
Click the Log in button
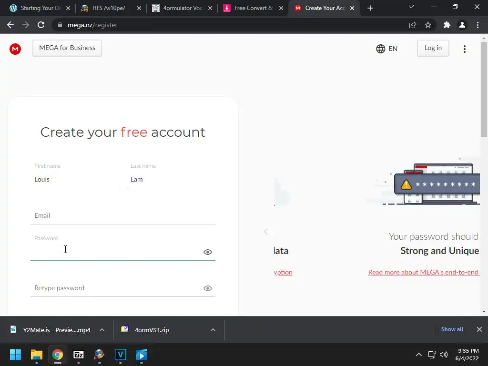pos(433,48)
